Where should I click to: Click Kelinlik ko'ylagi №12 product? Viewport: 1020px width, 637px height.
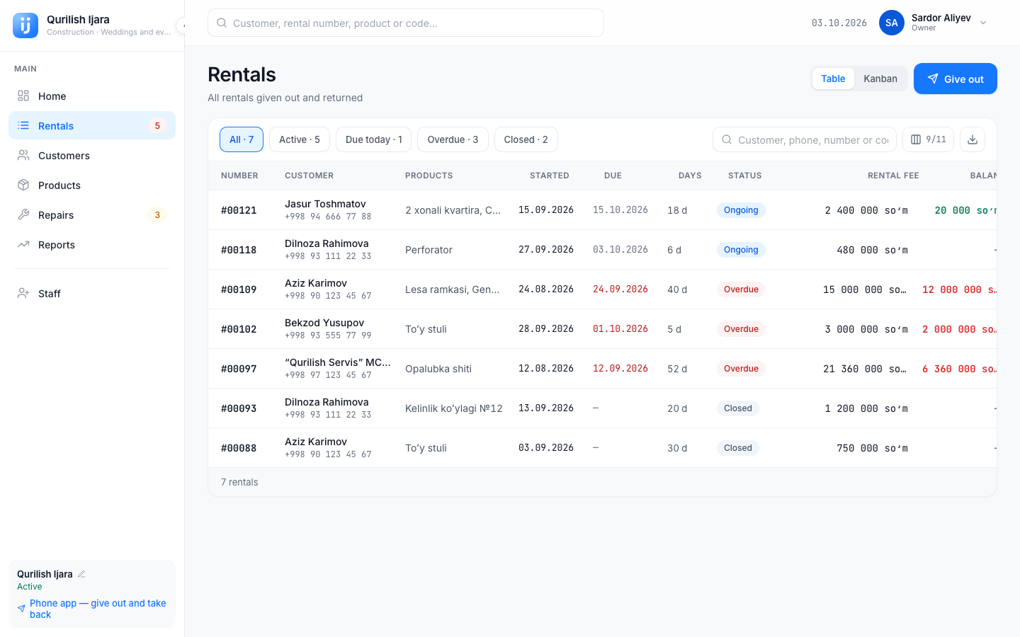454,408
